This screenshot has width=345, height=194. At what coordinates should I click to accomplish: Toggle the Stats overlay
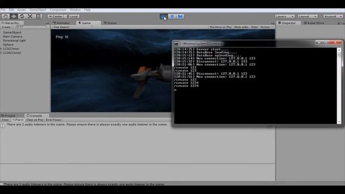pos(254,27)
